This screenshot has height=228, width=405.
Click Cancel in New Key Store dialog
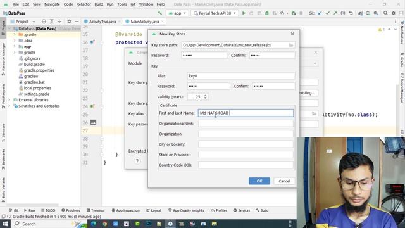[284, 181]
